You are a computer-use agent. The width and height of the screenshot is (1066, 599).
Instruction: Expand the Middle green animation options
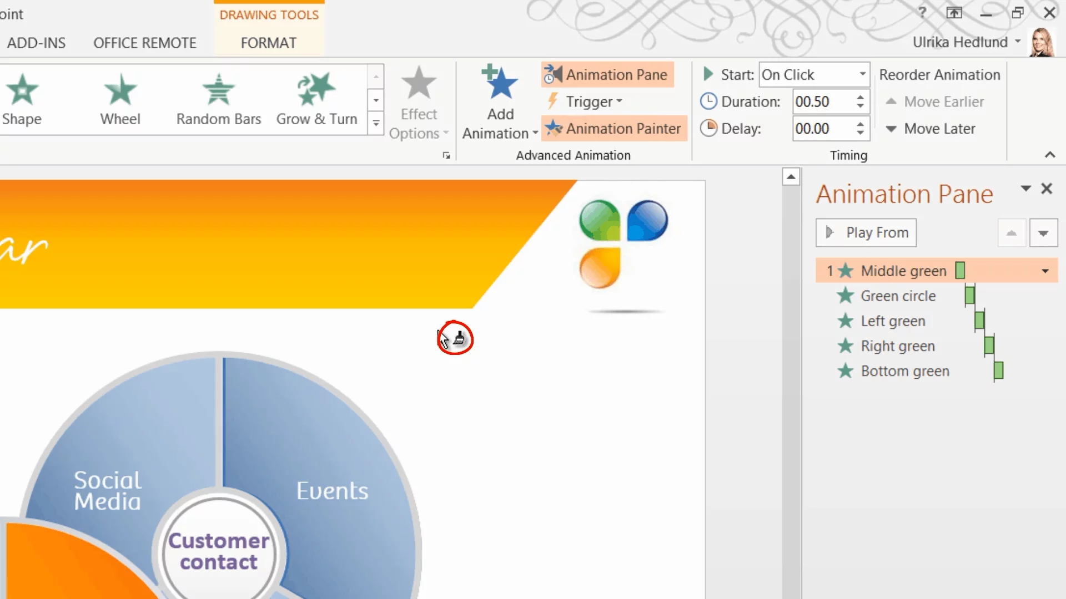[1045, 271]
